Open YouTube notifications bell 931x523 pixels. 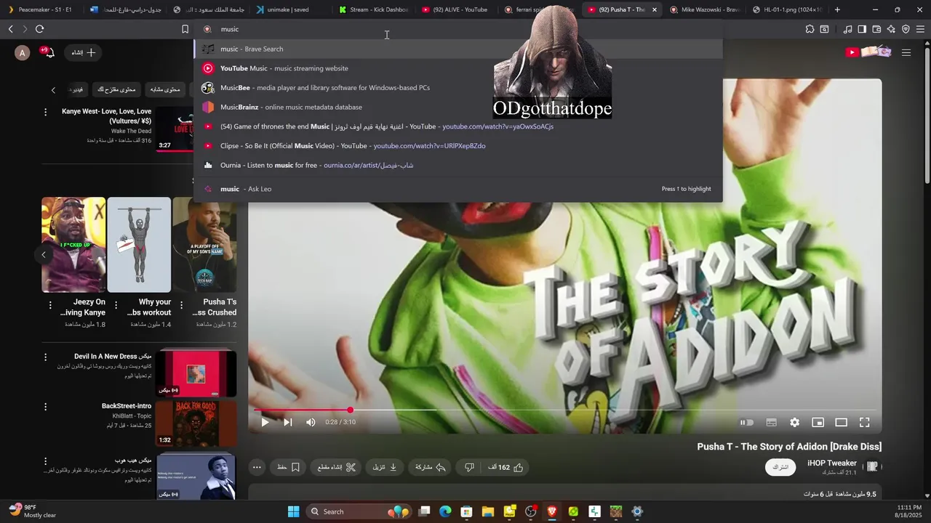(49, 52)
